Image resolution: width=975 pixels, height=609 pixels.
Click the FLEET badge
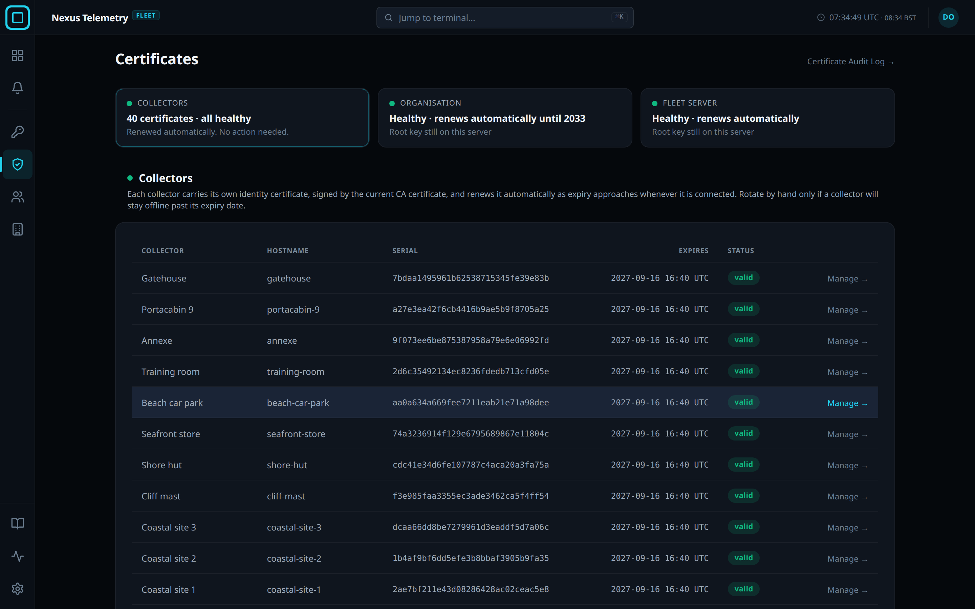click(146, 15)
